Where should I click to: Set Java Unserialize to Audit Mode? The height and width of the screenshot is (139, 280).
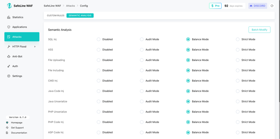coord(142,101)
